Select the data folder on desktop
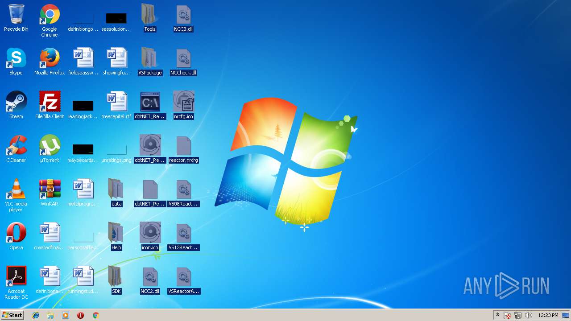Viewport: 571px width, 321px height. click(x=116, y=193)
